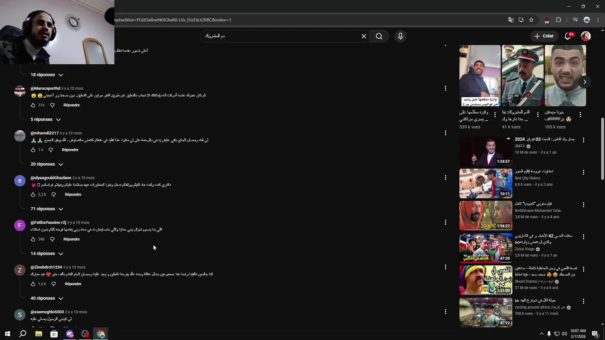The image size is (605, 340).
Task: Open the Zizou Vlogs channel link
Action: [x=525, y=249]
